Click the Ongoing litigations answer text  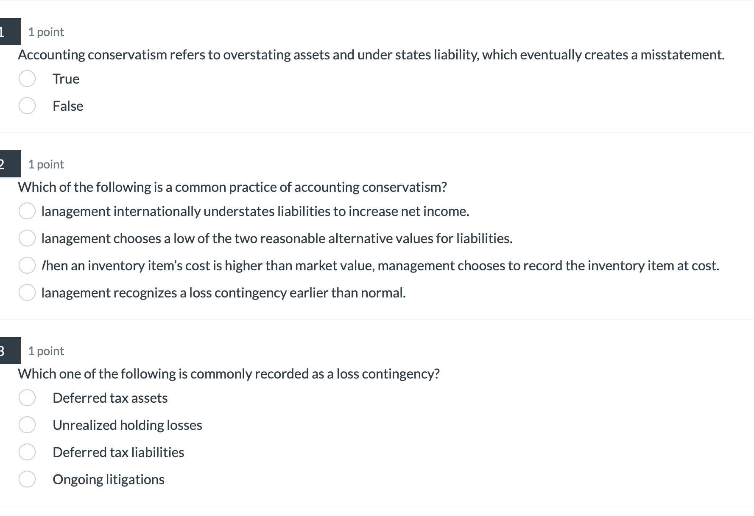109,479
